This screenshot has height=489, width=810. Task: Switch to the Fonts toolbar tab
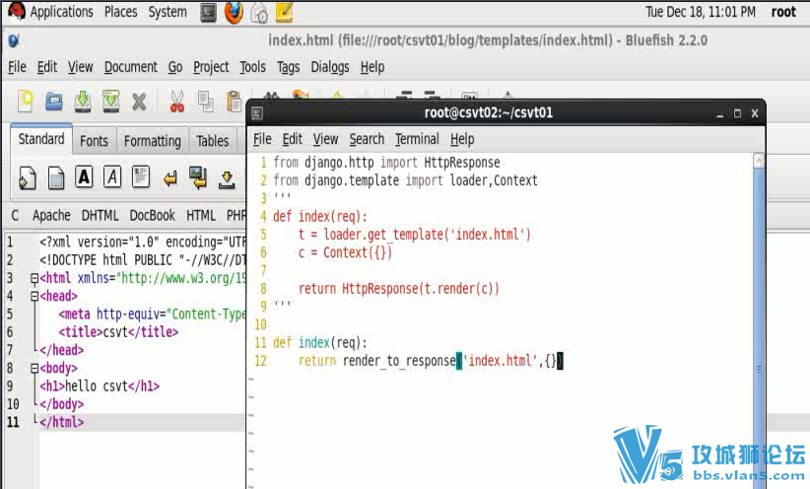[x=94, y=141]
